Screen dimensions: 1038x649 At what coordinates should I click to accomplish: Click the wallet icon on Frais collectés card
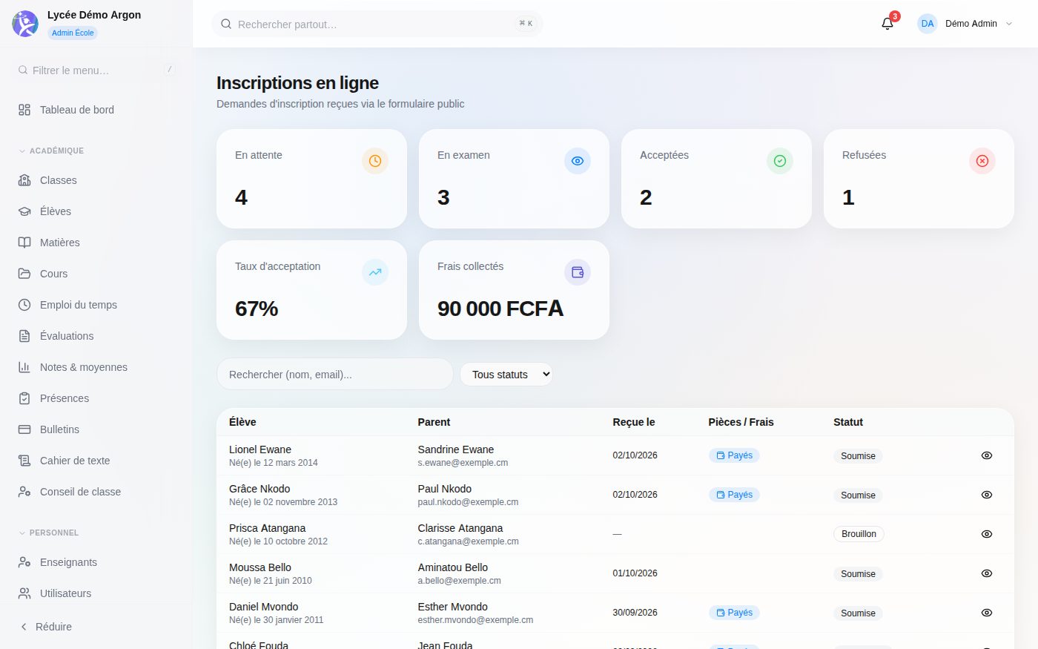click(x=578, y=272)
